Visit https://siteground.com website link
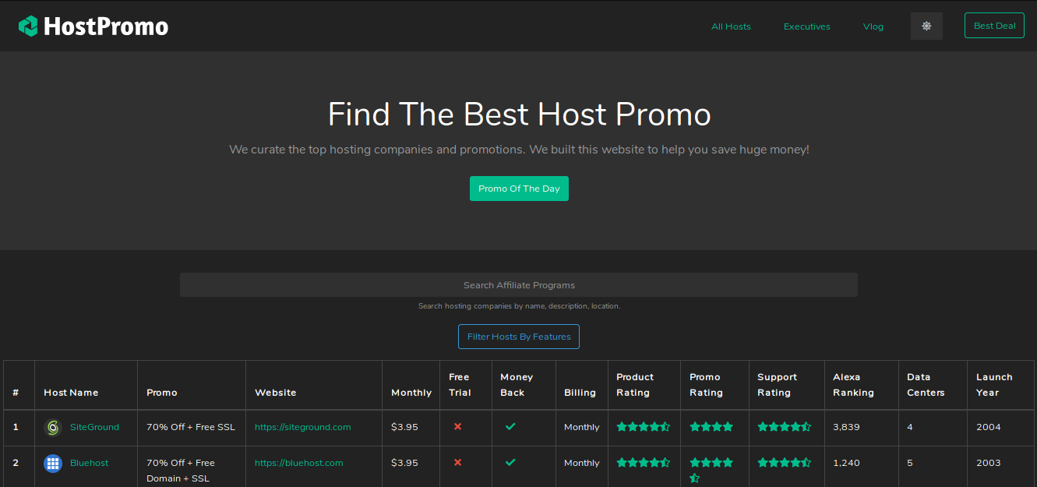 [x=303, y=427]
